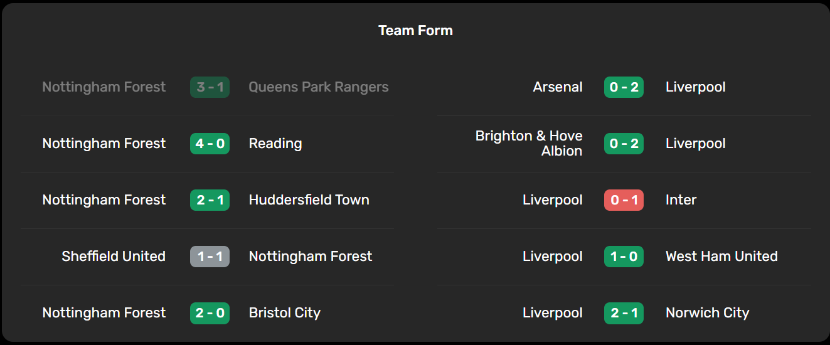The image size is (830, 345).
Task: Select the Bristol City team name
Action: coord(285,313)
